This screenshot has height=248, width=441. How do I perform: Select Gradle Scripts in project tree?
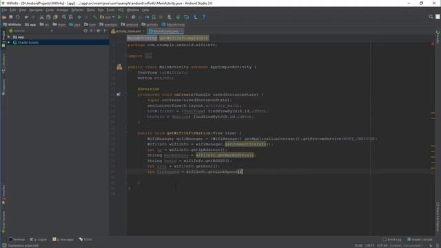tap(28, 43)
